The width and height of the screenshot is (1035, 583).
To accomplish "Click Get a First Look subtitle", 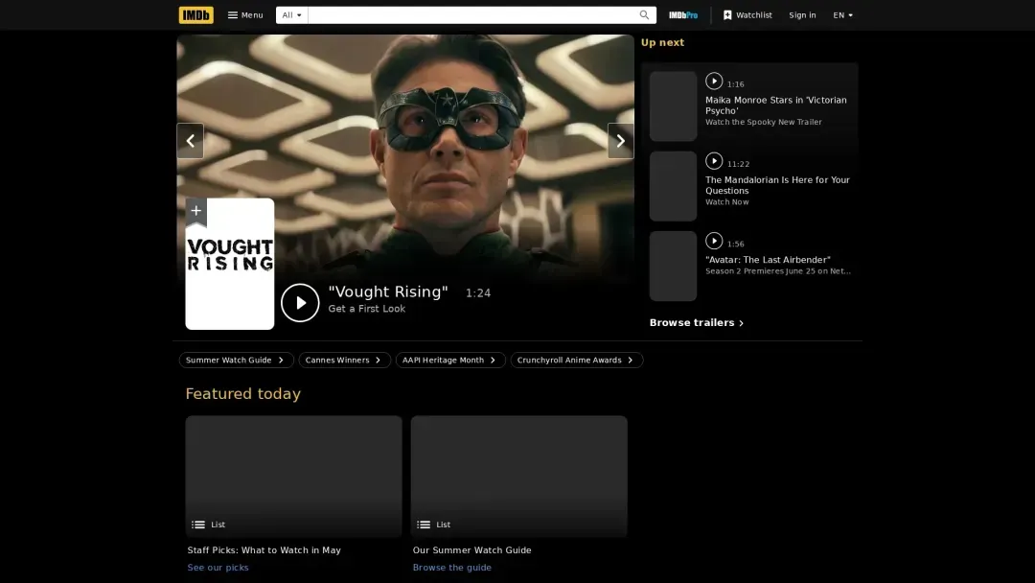I will tap(367, 309).
